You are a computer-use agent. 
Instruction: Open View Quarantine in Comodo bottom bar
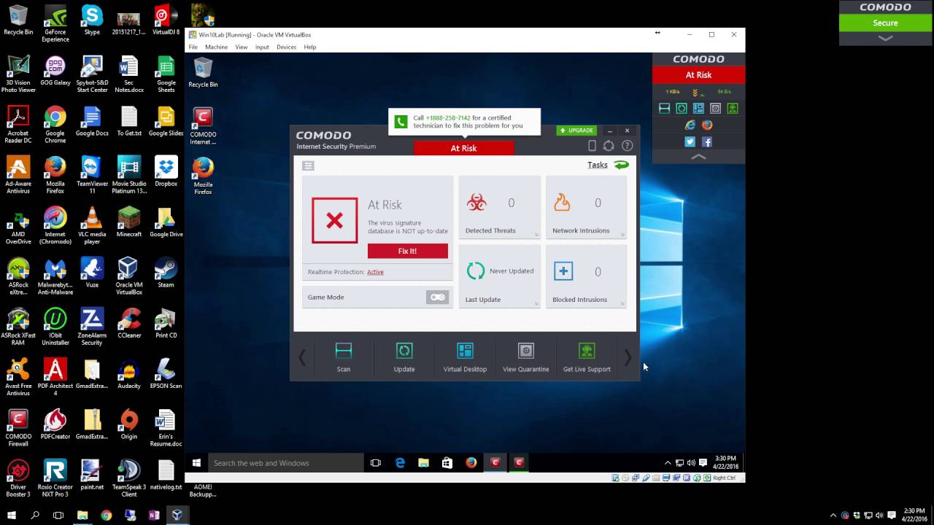pos(525,351)
